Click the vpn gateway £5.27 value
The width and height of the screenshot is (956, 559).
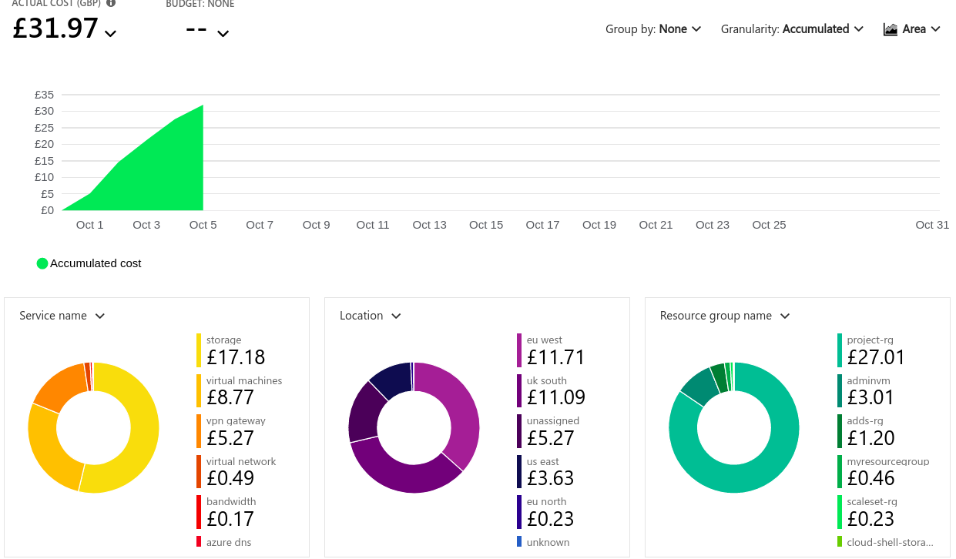tap(230, 438)
